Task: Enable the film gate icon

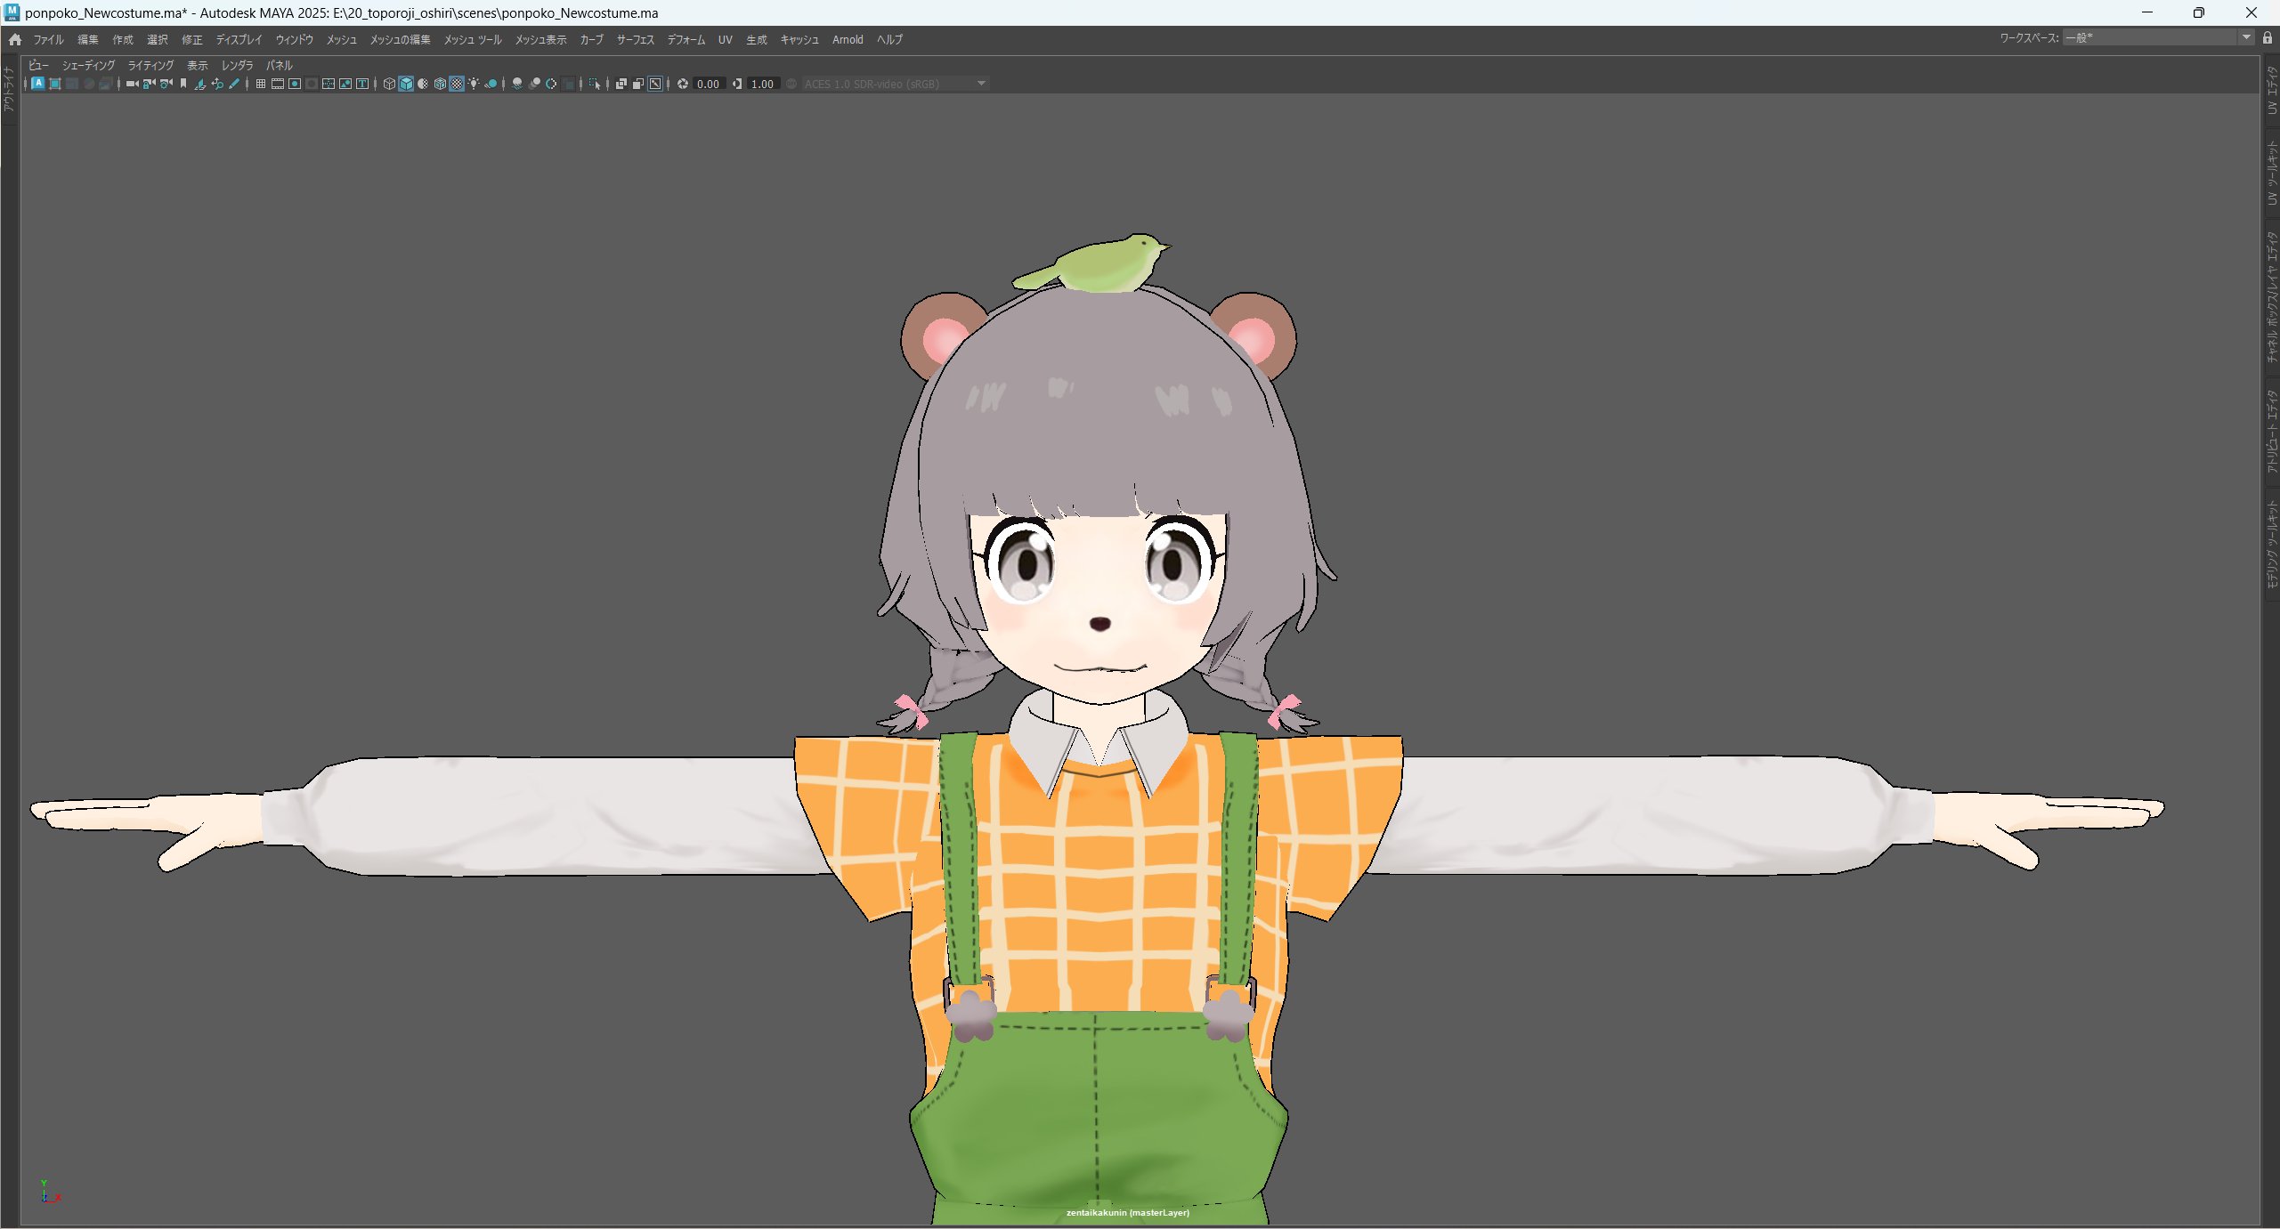Action: pos(278,84)
